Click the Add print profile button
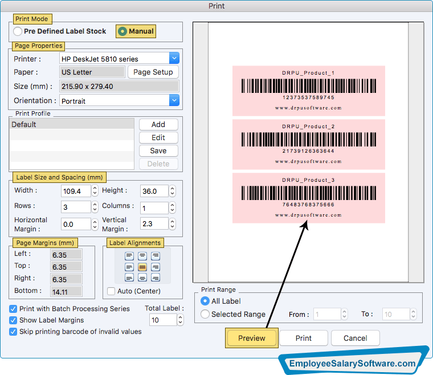This screenshot has height=375, width=433. pyautogui.click(x=158, y=124)
